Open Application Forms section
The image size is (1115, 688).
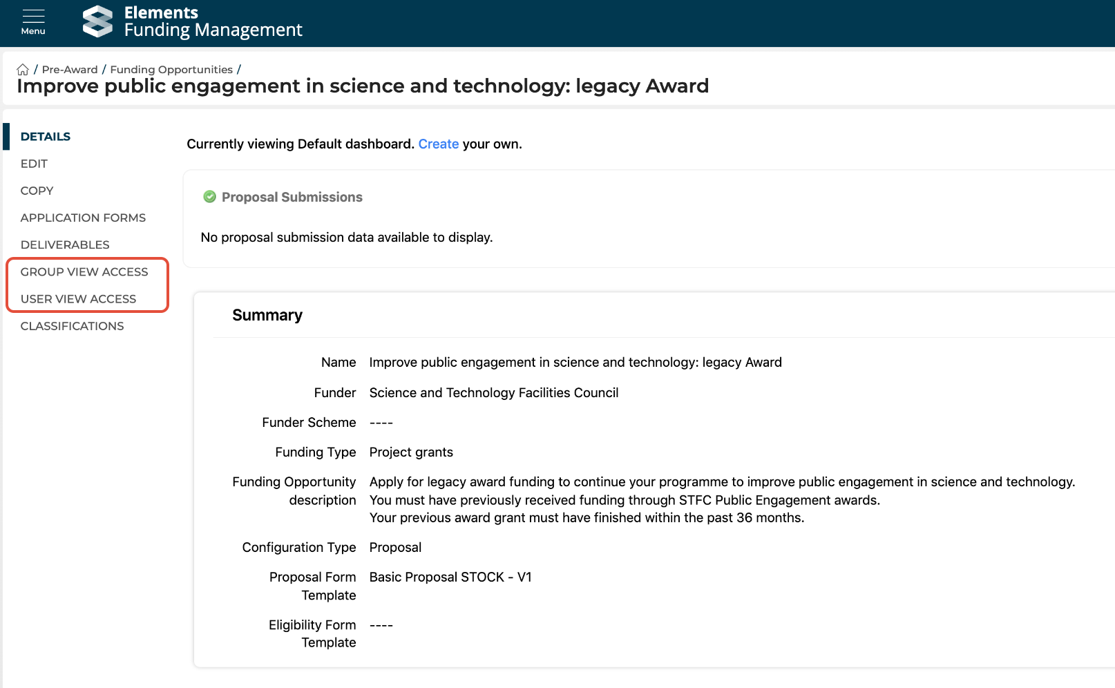click(83, 218)
